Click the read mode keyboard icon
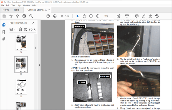This screenshot has height=110, width=172. point(127,16)
